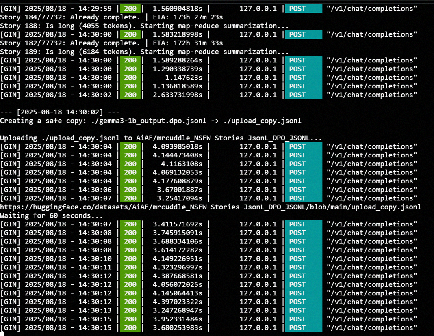The width and height of the screenshot is (434, 336).
Task: Click the latency value 4.323296997s
Action: tap(178, 267)
